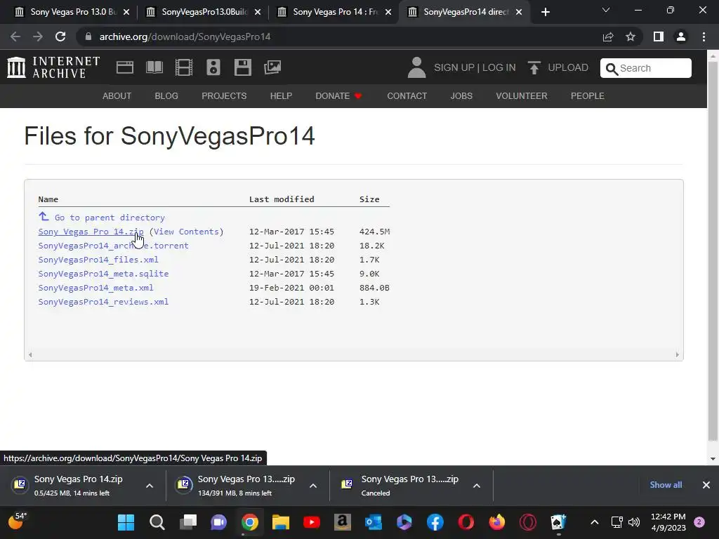
Task: Open the Internet Archive home logo
Action: [53, 67]
